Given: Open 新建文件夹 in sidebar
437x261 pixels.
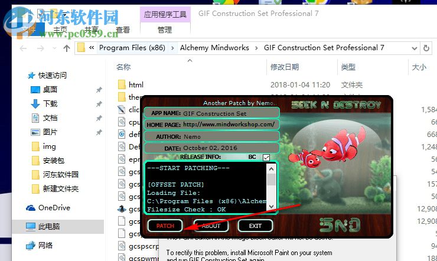Looking at the screenshot, I should pyautogui.click(x=60, y=189).
